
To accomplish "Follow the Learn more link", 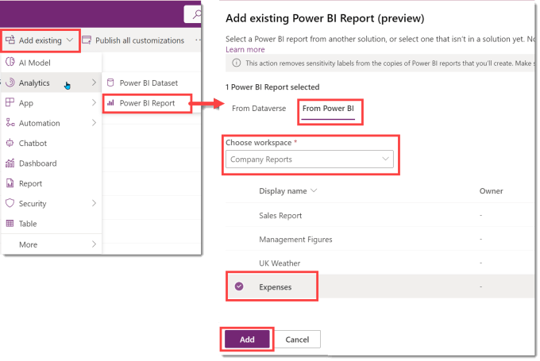I will 245,49.
